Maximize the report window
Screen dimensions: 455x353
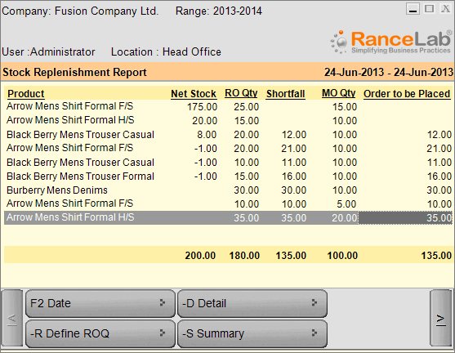pyautogui.click(x=430, y=9)
